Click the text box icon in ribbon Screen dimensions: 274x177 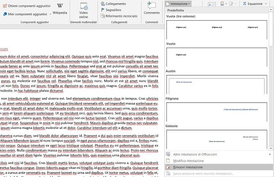click(x=212, y=4)
